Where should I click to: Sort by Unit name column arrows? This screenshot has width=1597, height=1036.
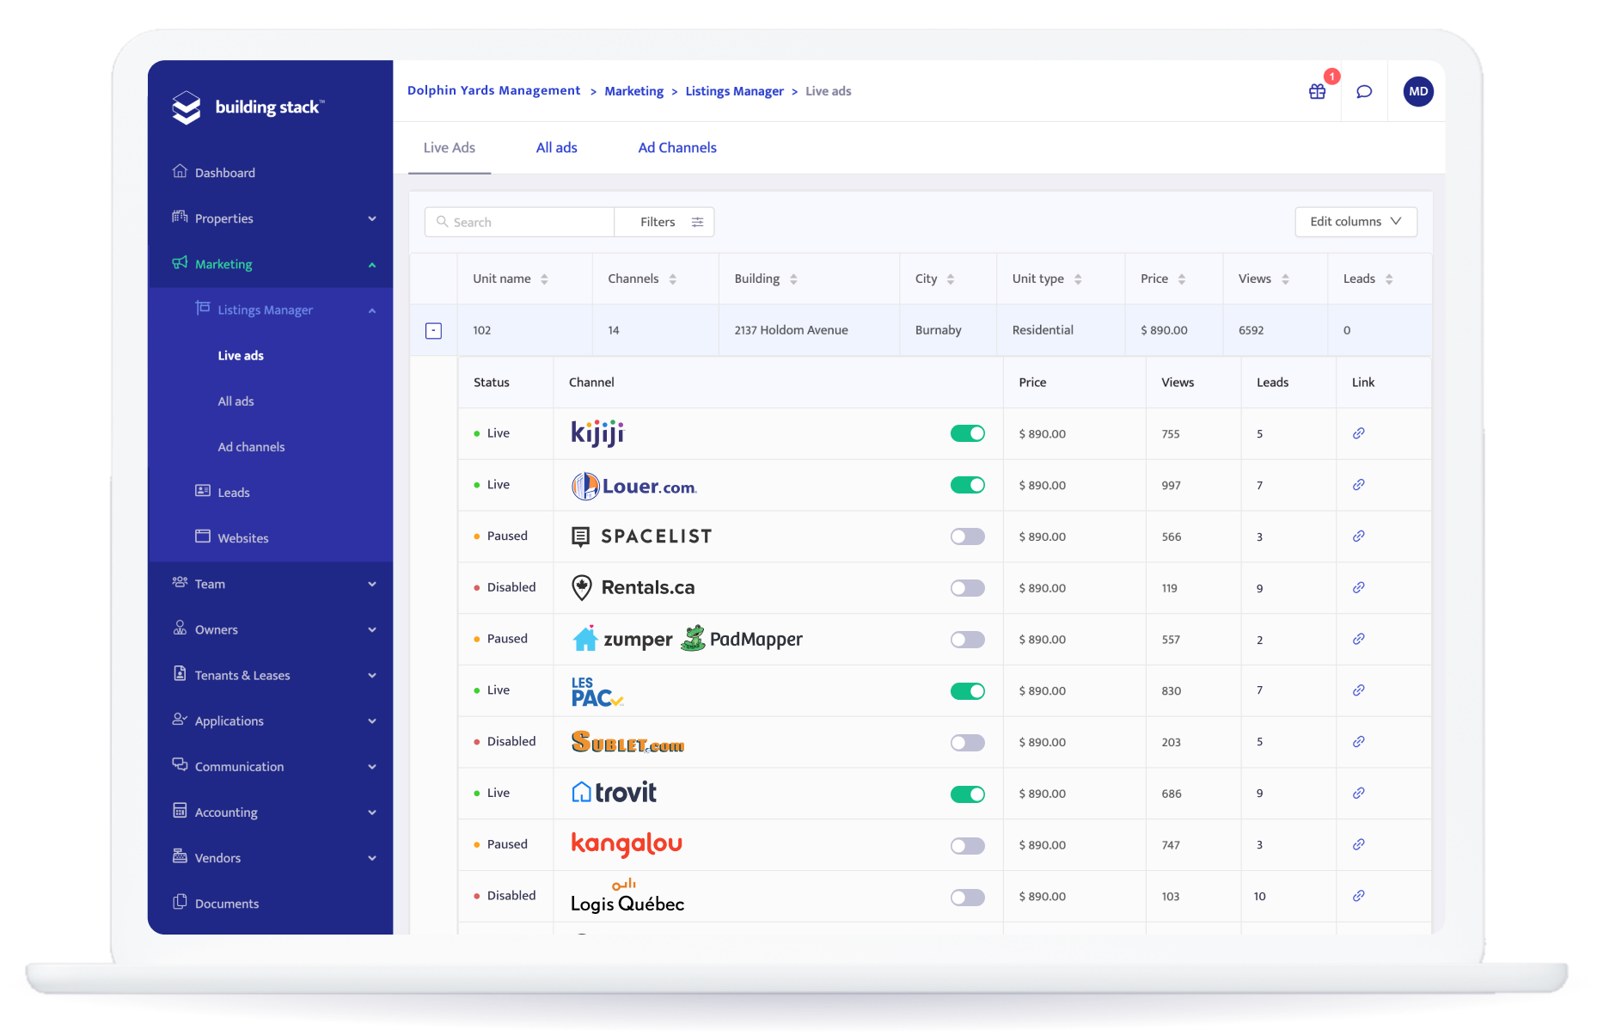(x=544, y=279)
